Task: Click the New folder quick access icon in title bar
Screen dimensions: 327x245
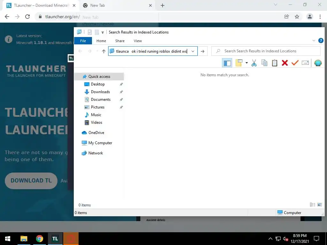Action: (97, 32)
